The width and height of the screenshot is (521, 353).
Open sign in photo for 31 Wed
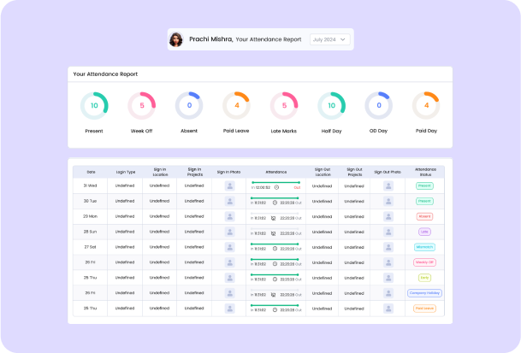229,185
